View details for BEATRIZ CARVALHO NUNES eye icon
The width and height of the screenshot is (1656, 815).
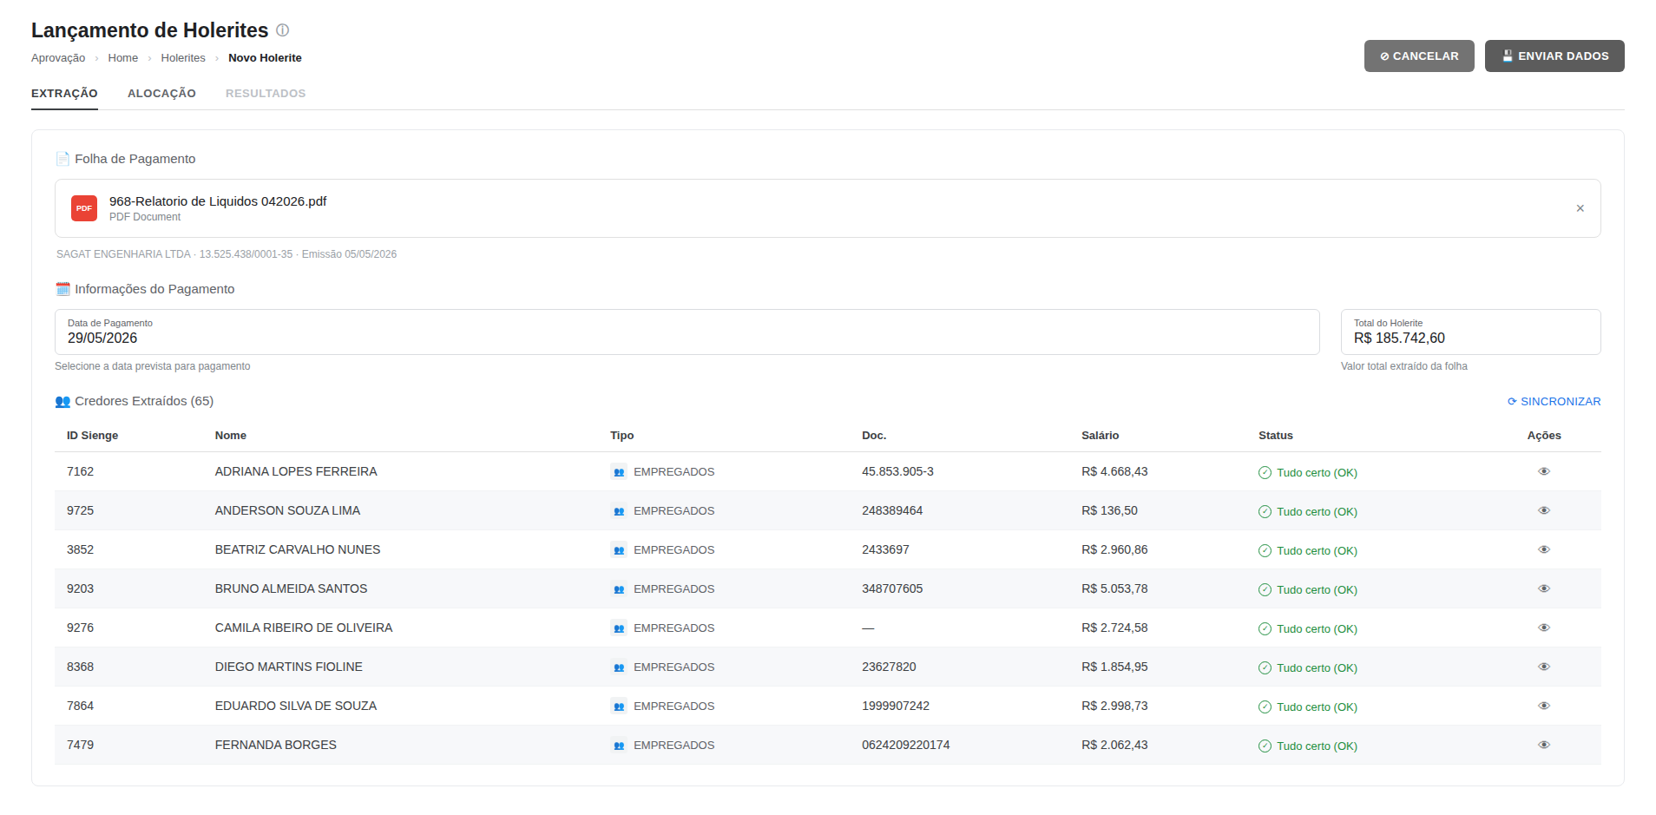[x=1544, y=549]
